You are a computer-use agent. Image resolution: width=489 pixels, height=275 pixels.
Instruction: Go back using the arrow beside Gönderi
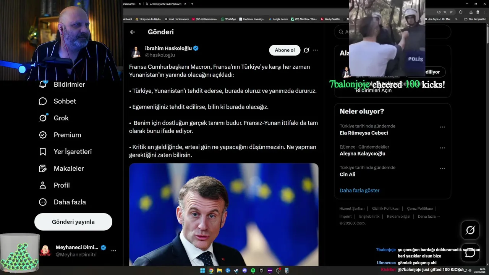coord(133,32)
